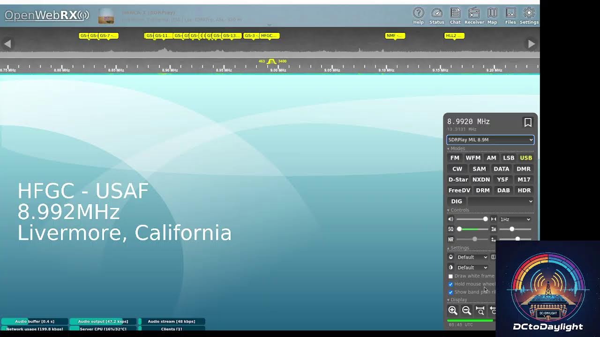Select DAB mode
The image size is (600, 337).
[503, 190]
